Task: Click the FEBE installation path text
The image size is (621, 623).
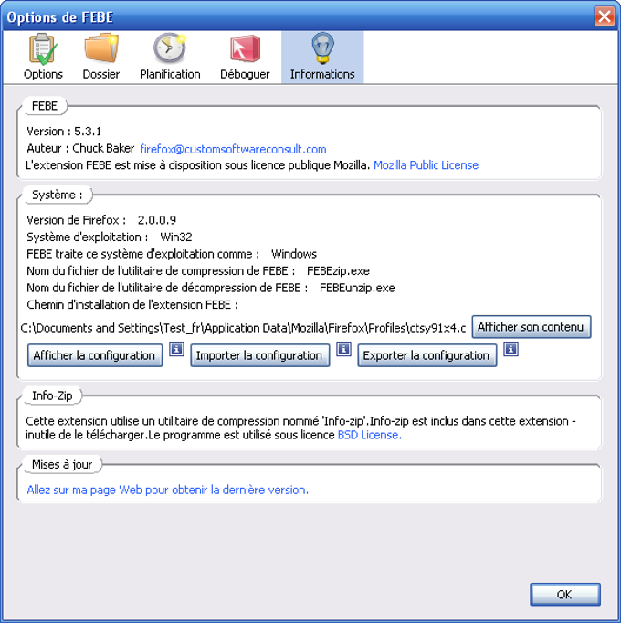Action: pos(243,328)
